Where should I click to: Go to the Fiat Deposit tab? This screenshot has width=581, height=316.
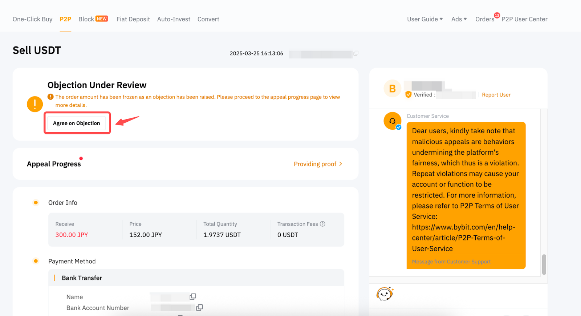pos(133,19)
